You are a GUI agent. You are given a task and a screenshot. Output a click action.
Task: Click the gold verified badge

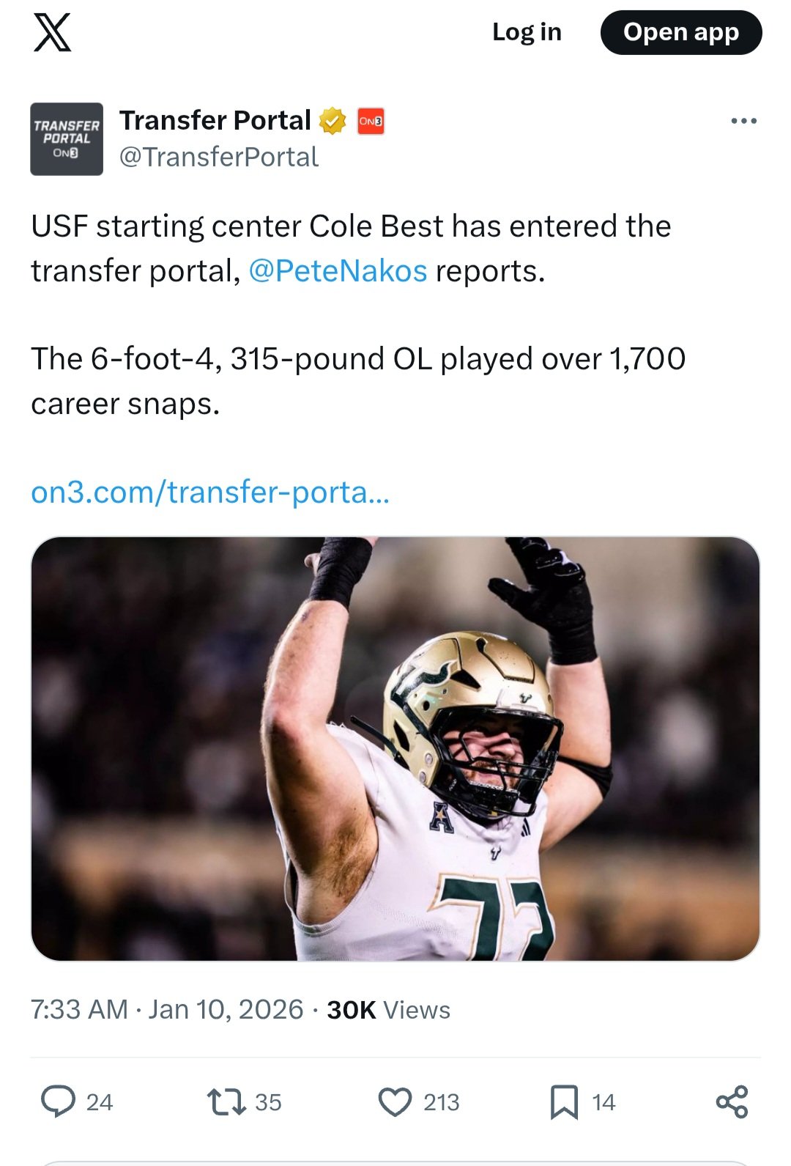333,121
